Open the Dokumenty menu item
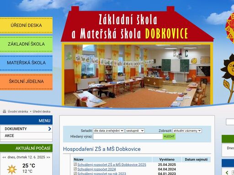This screenshot has height=175, width=234. point(26,129)
